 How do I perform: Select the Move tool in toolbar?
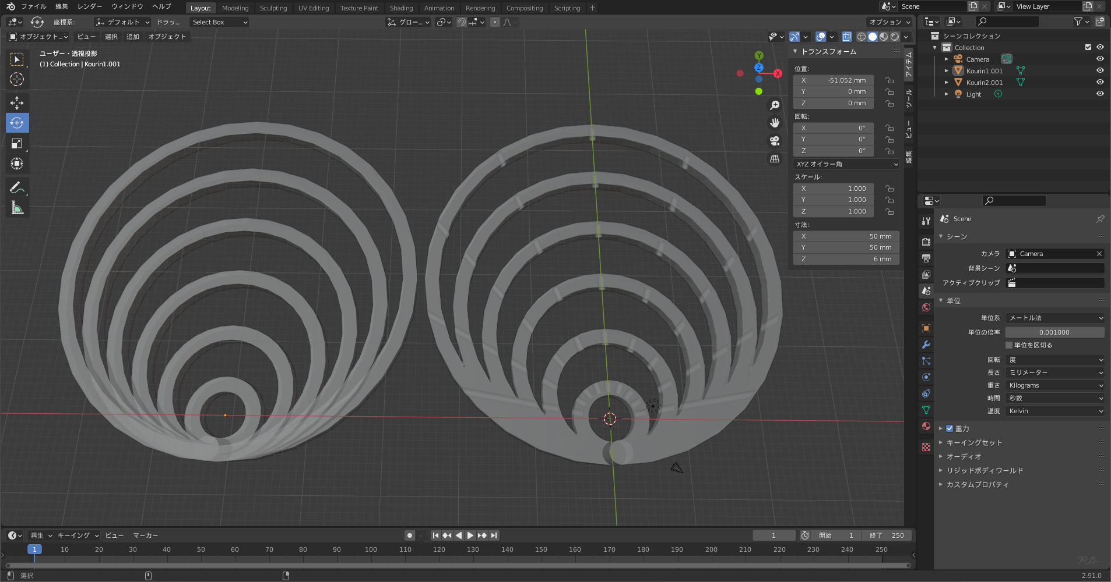click(x=17, y=103)
